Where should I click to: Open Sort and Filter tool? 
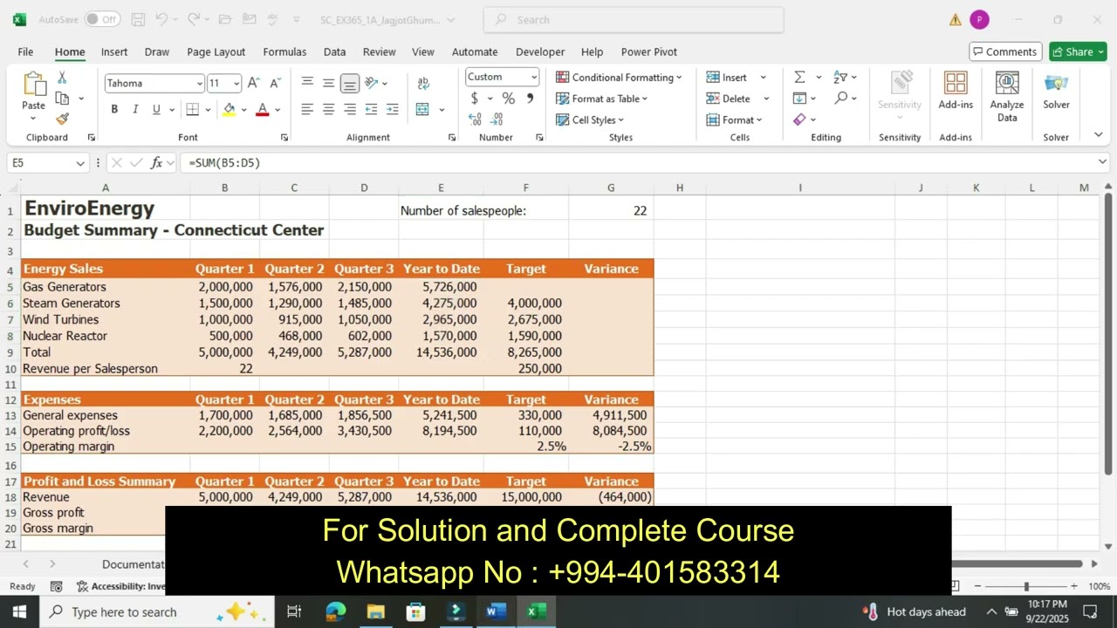[x=840, y=77]
